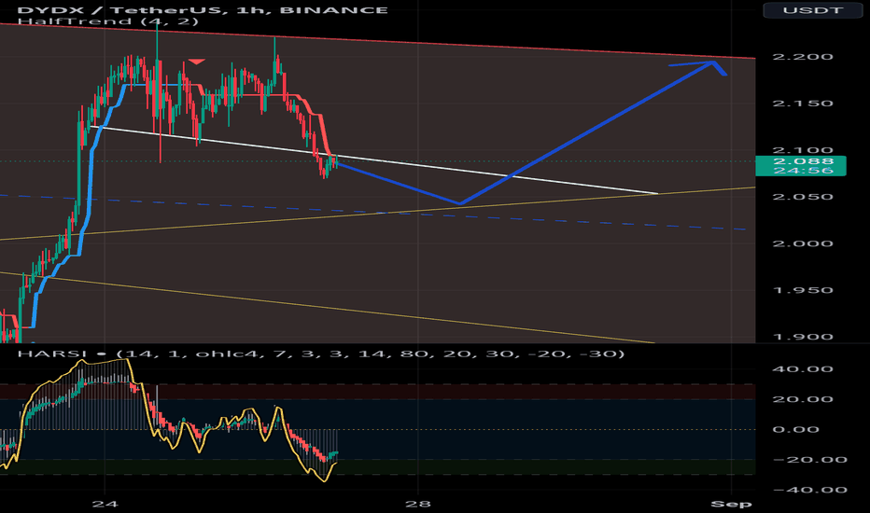Viewport: 870px width, 513px height.
Task: Click the 2.150 price axis label
Action: click(803, 104)
